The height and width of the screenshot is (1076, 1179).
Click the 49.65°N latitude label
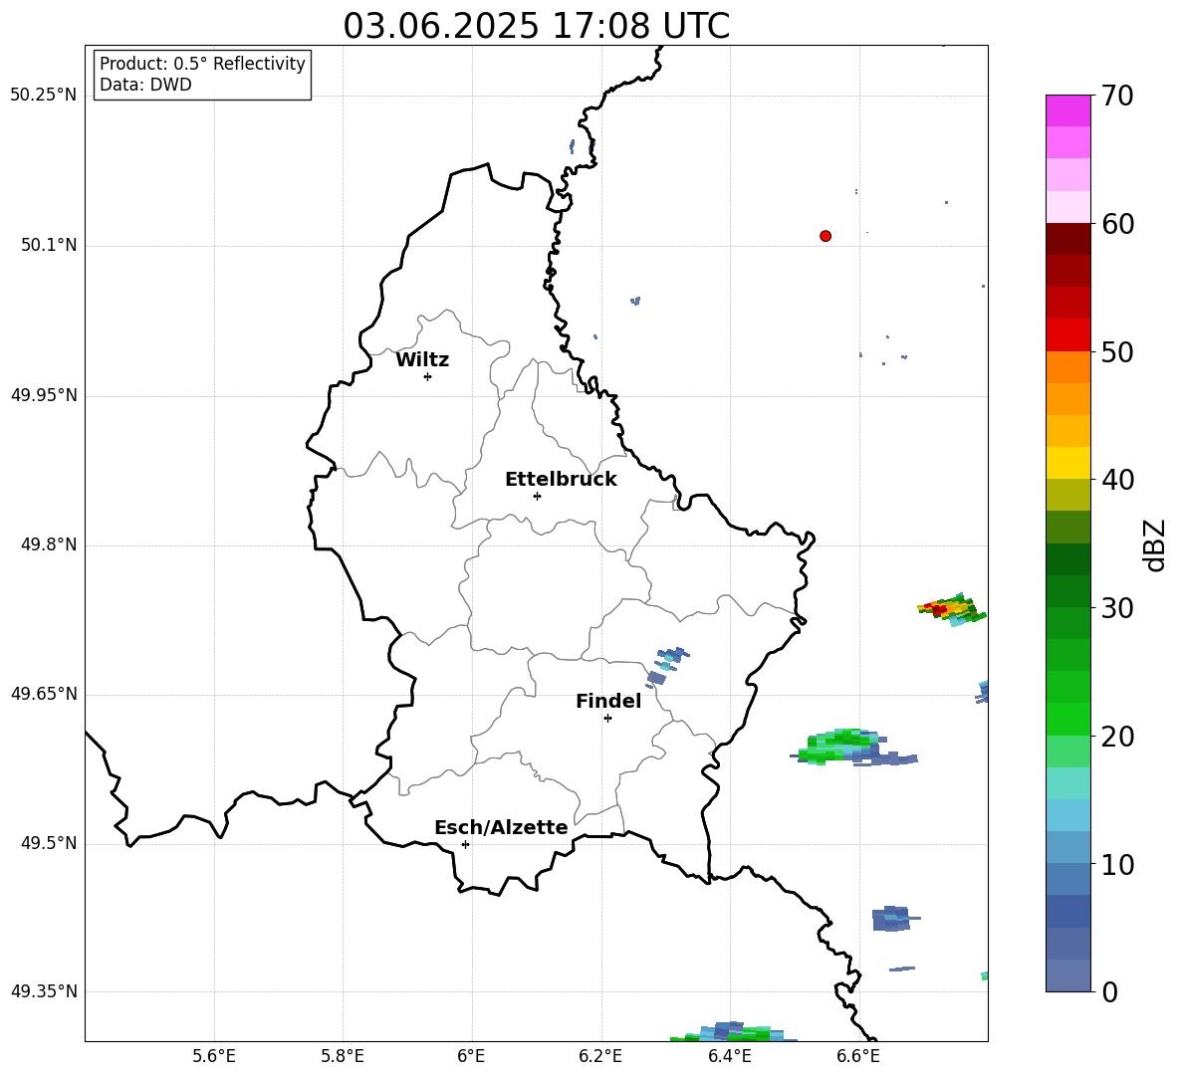coord(43,694)
